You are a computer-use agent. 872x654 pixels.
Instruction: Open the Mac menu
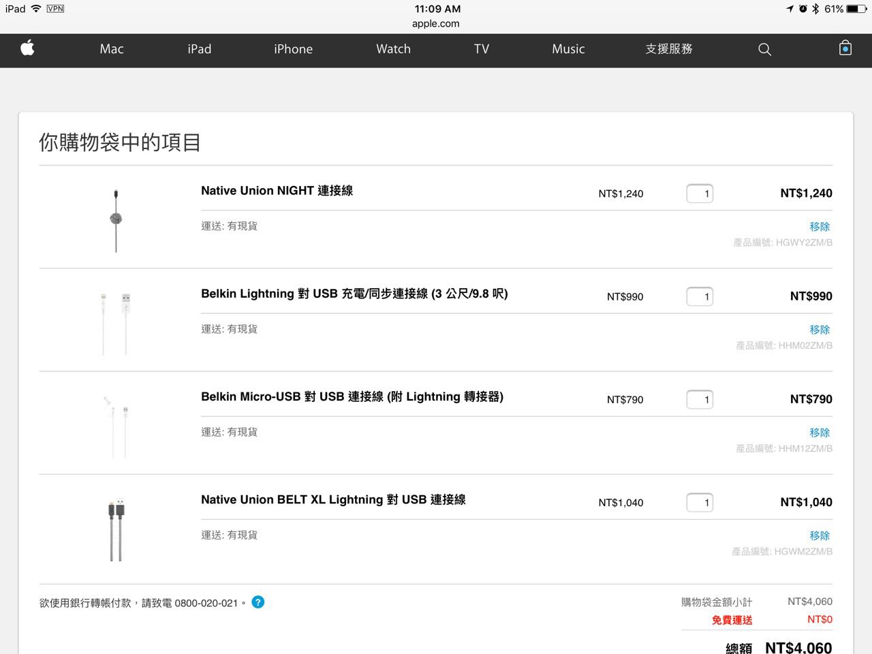pos(112,49)
